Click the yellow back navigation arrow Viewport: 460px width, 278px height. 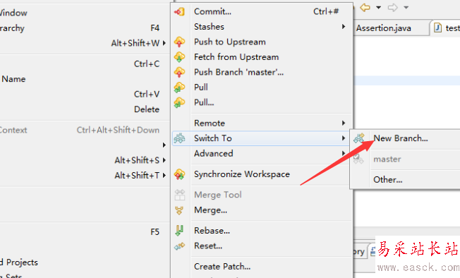365,7
